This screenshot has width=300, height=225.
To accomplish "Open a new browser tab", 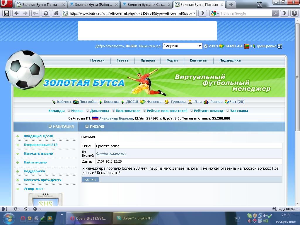I will tap(231, 4).
